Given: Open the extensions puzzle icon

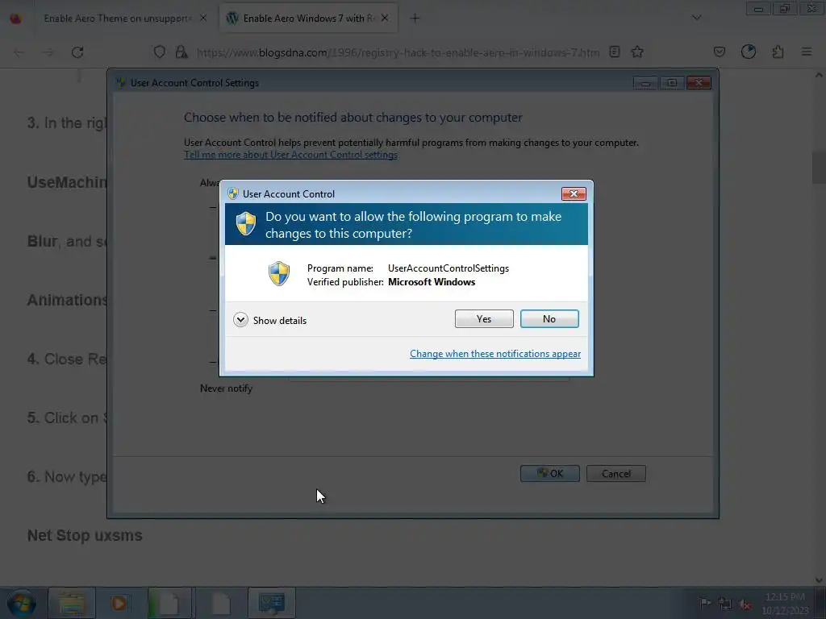Looking at the screenshot, I should 778,52.
